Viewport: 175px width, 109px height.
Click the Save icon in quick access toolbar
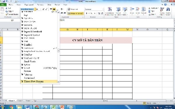click(x=4, y=1)
